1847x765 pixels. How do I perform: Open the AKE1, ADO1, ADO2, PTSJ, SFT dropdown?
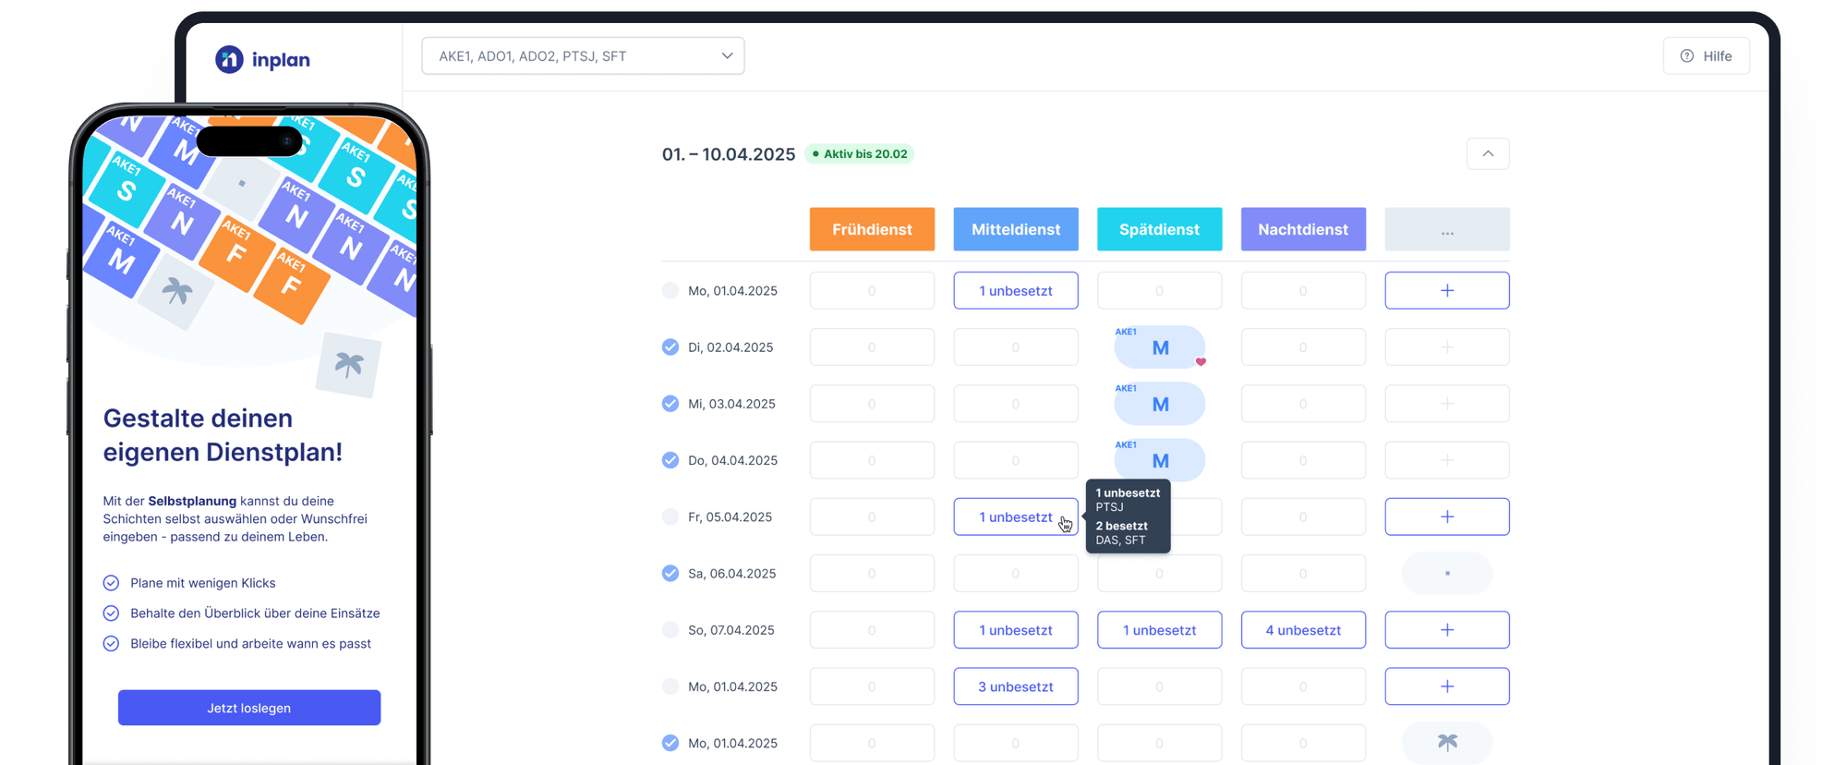click(x=583, y=56)
